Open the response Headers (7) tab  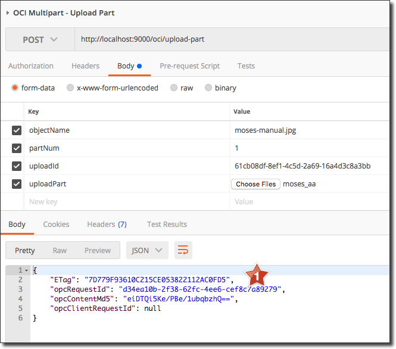point(107,225)
